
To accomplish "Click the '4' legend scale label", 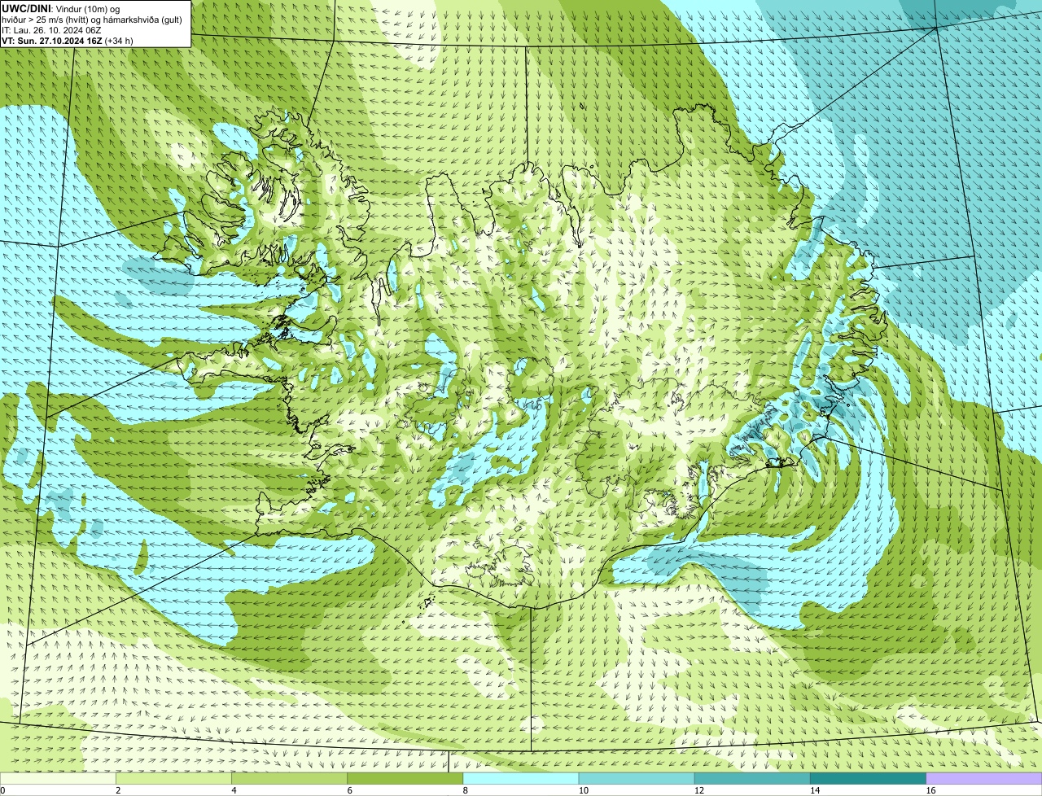I will pyautogui.click(x=234, y=790).
